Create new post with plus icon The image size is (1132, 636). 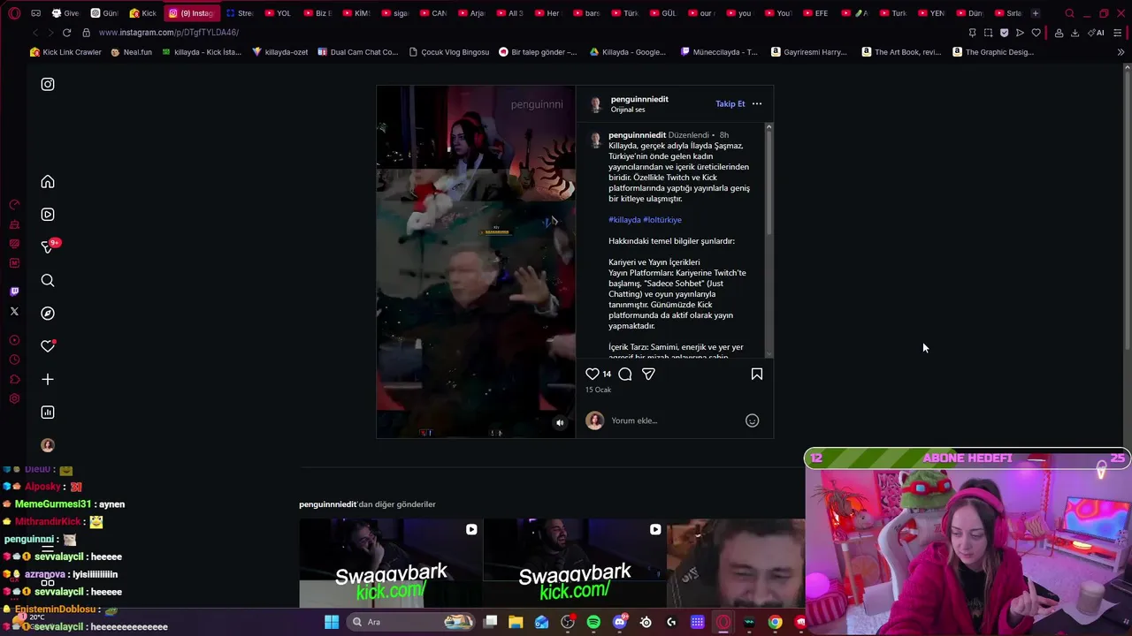coord(48,380)
